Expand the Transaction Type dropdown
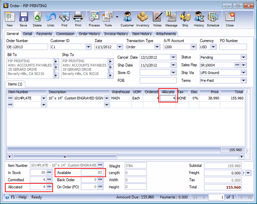 [x=157, y=47]
